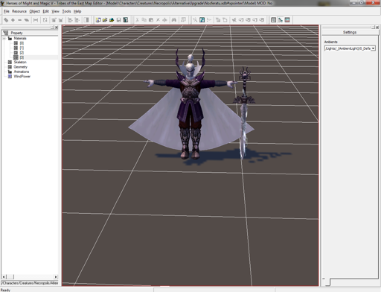Open the Tools menu
This screenshot has height=292, width=381.
click(x=66, y=11)
